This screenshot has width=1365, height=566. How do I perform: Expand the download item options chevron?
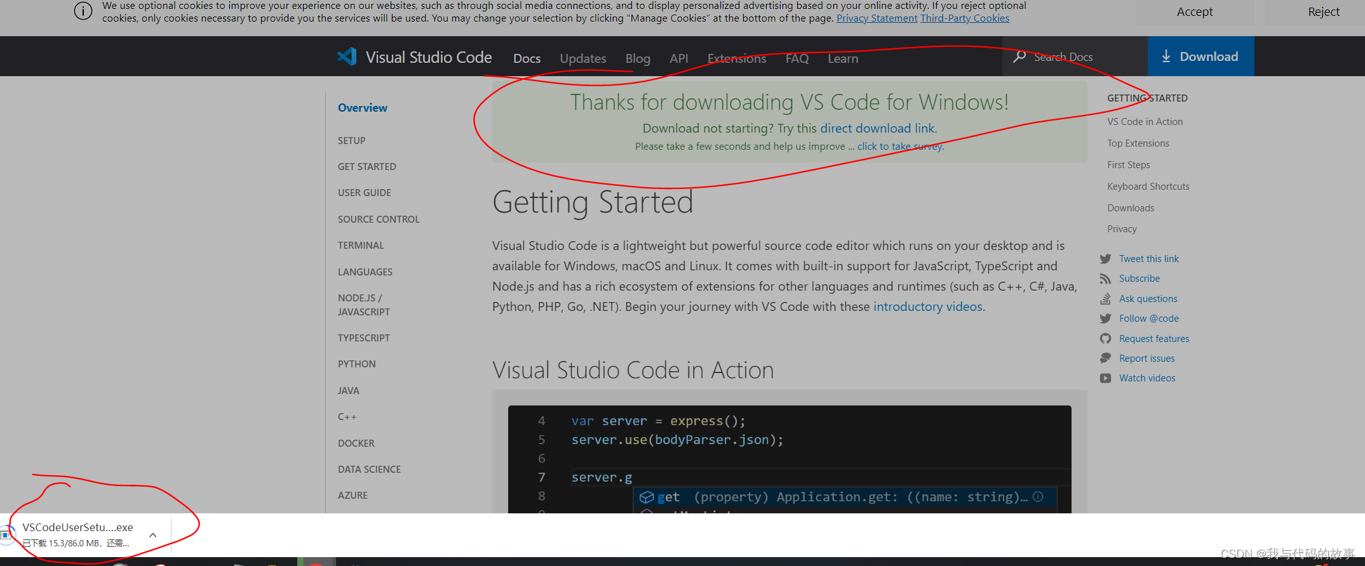153,535
